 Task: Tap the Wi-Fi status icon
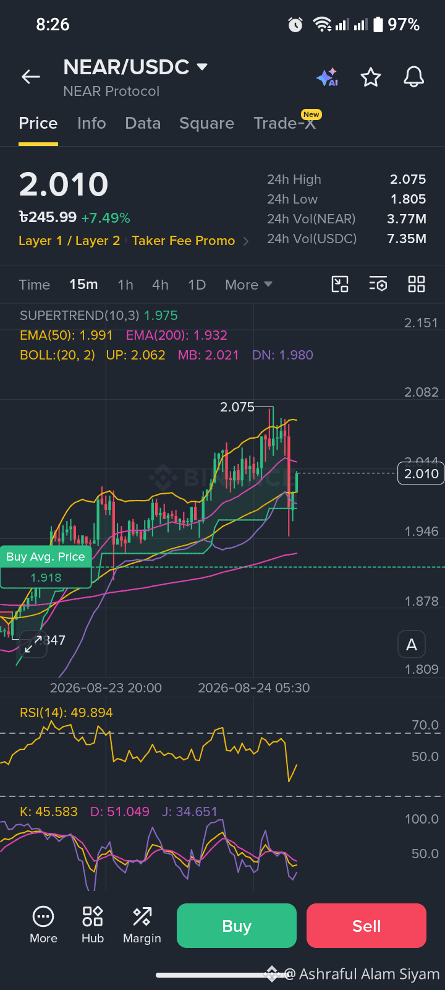click(322, 25)
